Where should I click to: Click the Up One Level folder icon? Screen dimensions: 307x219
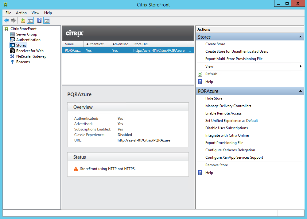[23, 20]
